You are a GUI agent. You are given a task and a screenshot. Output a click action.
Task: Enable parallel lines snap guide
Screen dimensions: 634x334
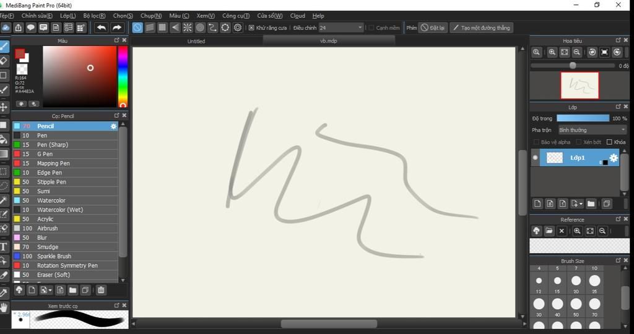[x=150, y=27]
